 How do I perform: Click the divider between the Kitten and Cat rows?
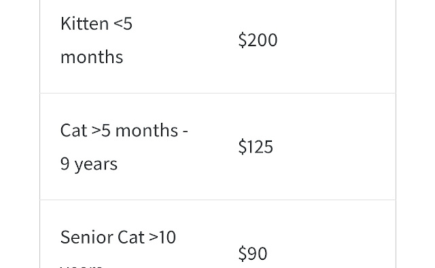217,94
